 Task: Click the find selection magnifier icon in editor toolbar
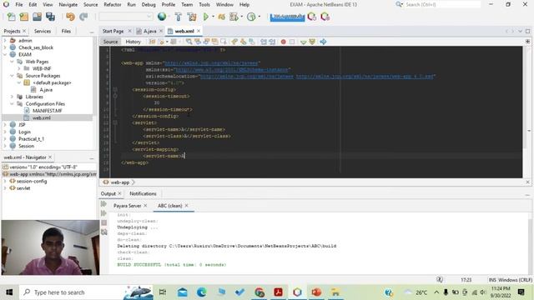pos(189,42)
